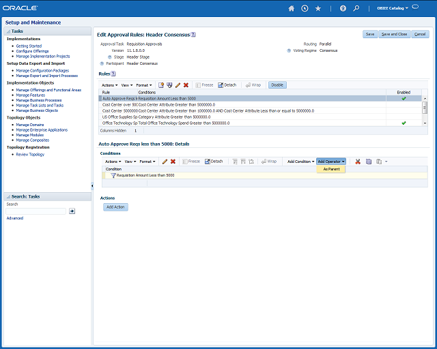The width and height of the screenshot is (437, 349).
Task: Open Manage Configuration Packages link
Action: 42,71
